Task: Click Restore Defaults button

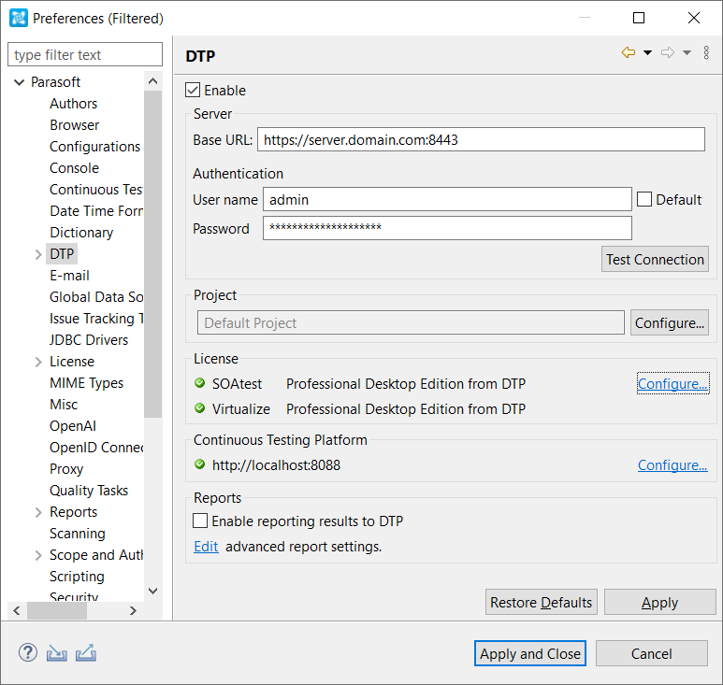Action: tap(542, 602)
